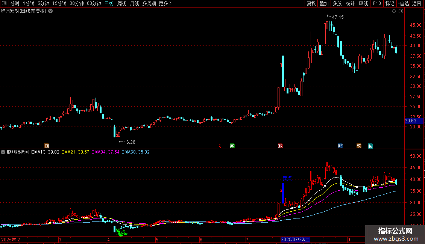
Task: Click the blue 财 event marker
Action: point(341,146)
